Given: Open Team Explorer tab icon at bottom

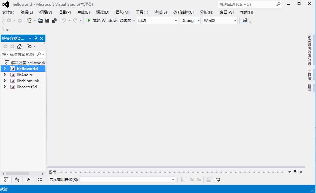Looking at the screenshot, I should (x=39, y=179).
